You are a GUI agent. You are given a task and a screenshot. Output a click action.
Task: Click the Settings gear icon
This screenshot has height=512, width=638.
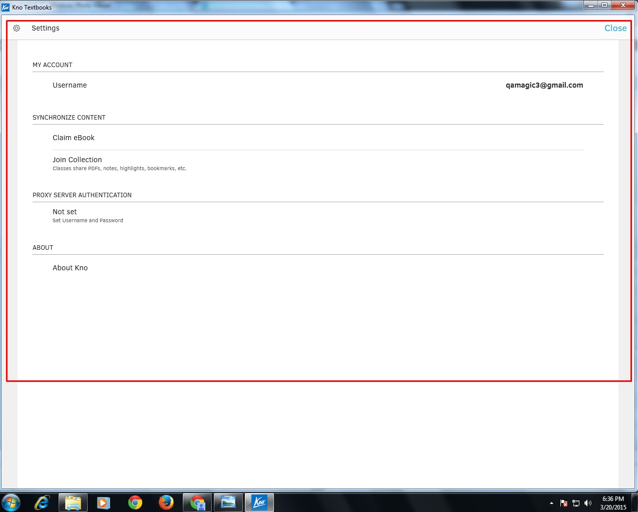pos(17,29)
